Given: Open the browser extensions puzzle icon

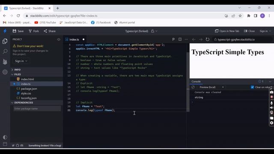Looking at the screenshot, I should tap(249, 16).
